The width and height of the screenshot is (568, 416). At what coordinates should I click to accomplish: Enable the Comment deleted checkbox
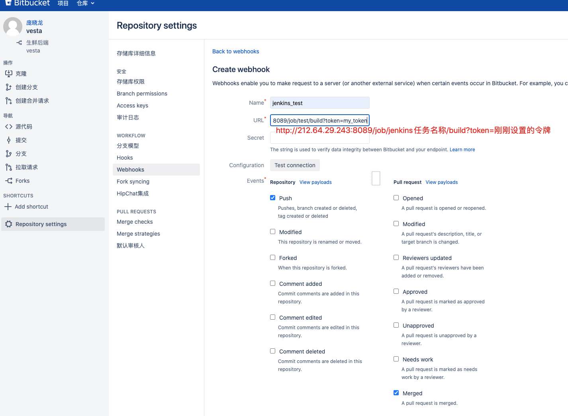click(x=273, y=351)
